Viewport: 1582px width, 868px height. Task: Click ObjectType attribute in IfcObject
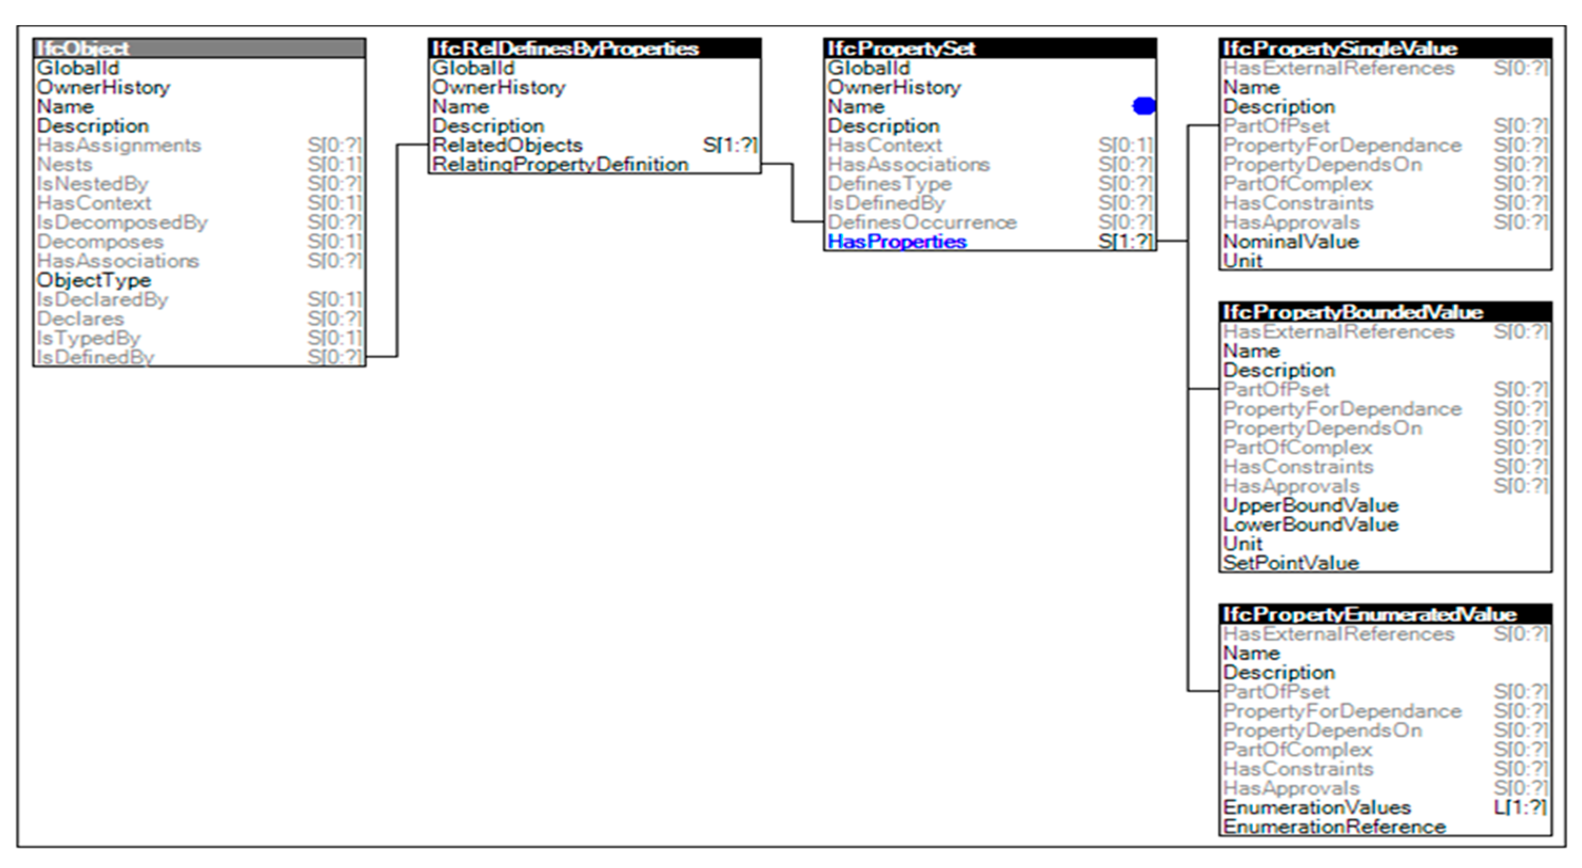94,281
